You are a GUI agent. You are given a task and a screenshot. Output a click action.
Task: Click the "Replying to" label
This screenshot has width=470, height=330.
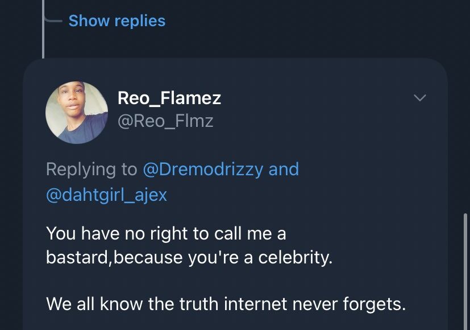[x=91, y=169]
